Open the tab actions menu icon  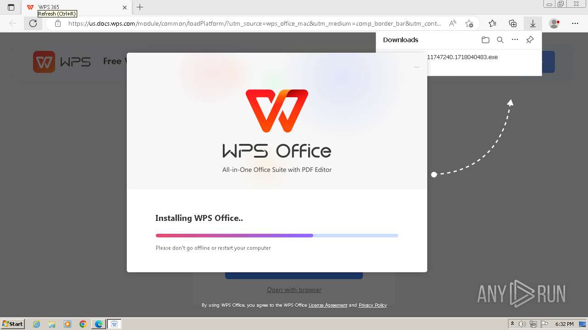point(11,7)
